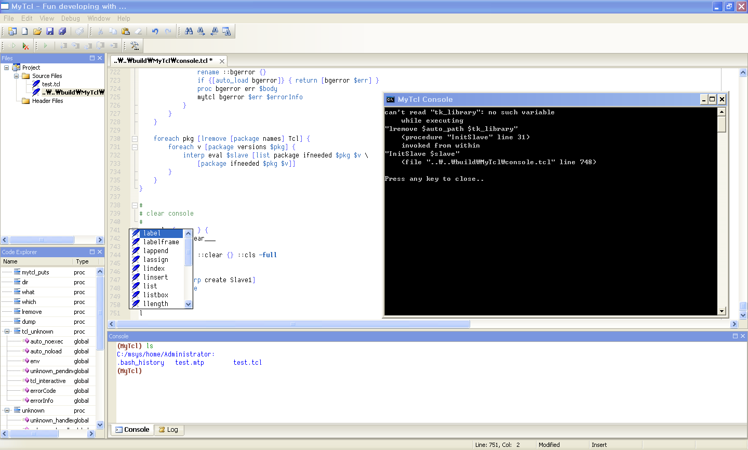748x450 pixels.
Task: Click the Copy toolbar icon
Action: tap(113, 31)
